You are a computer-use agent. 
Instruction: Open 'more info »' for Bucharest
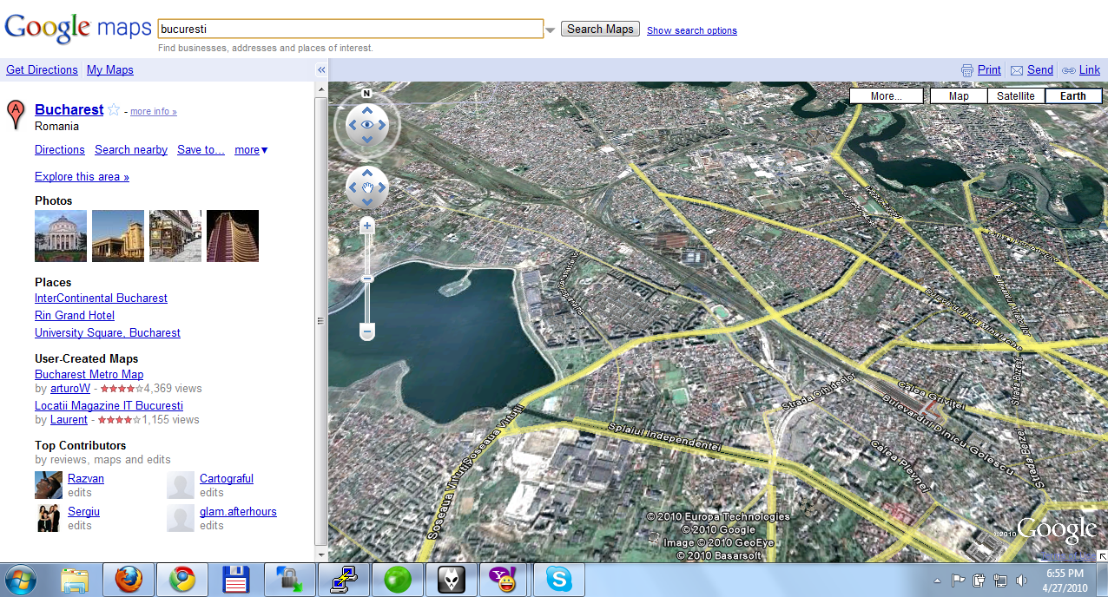[154, 112]
